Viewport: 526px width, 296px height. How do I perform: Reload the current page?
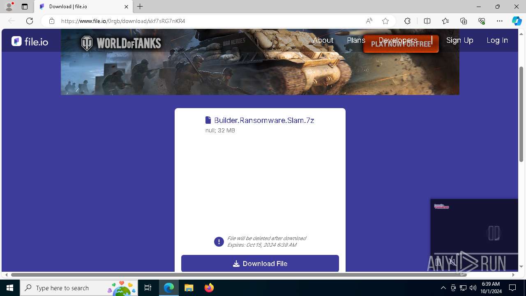pos(30,21)
